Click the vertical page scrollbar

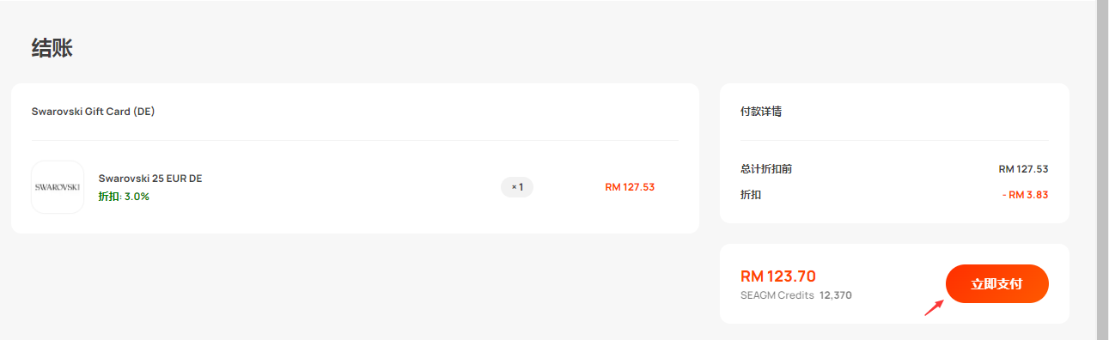pyautogui.click(x=1103, y=170)
